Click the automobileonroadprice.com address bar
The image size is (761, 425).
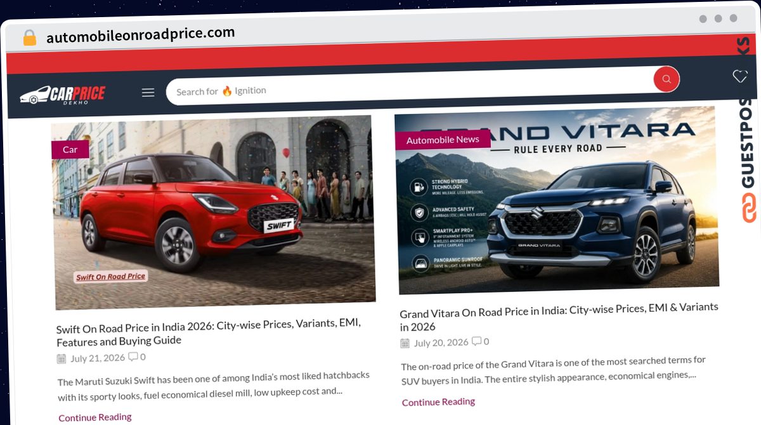click(140, 35)
